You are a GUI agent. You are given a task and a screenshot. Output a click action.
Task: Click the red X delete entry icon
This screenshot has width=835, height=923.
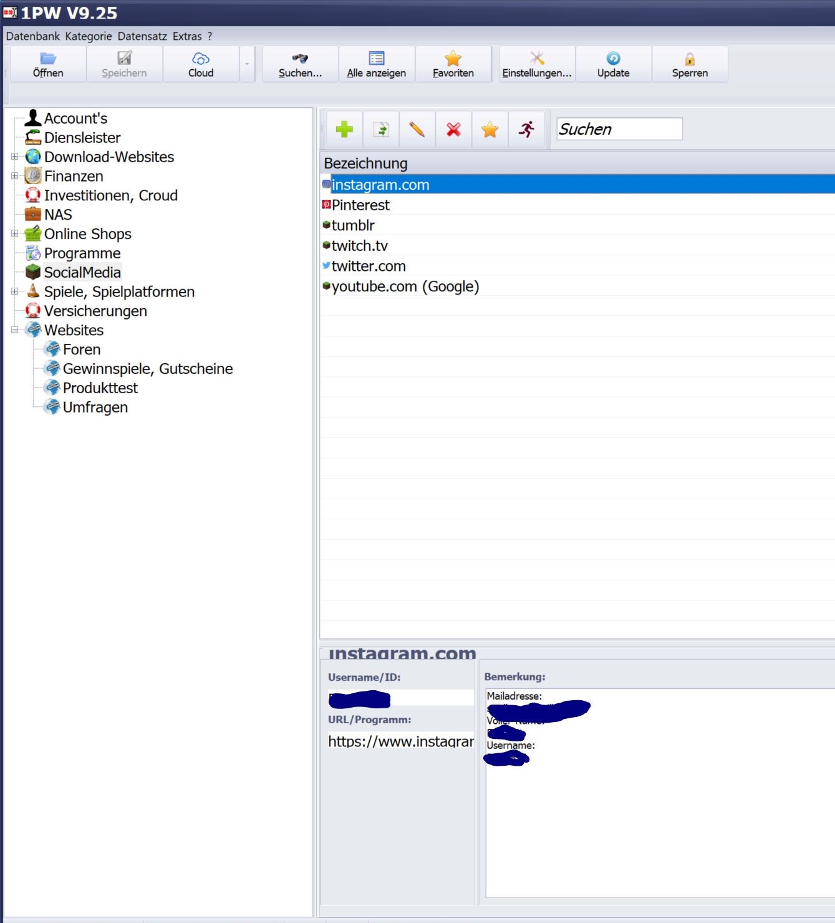click(453, 129)
